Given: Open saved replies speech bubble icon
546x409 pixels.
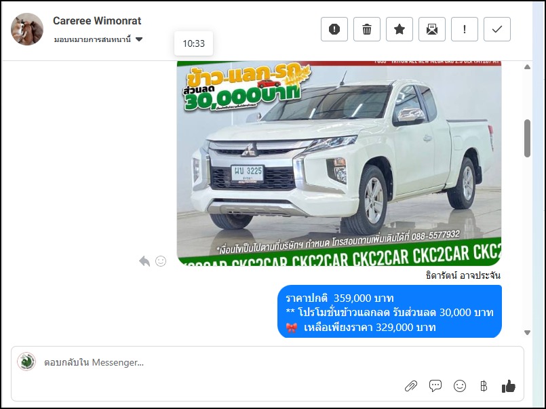Looking at the screenshot, I should pos(435,386).
